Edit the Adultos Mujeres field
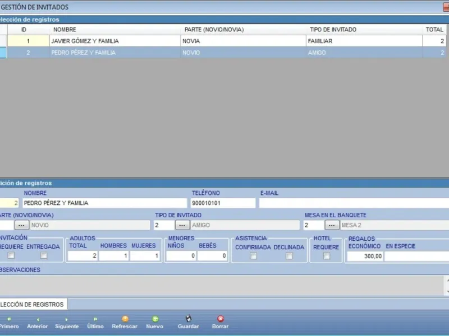 145,256
